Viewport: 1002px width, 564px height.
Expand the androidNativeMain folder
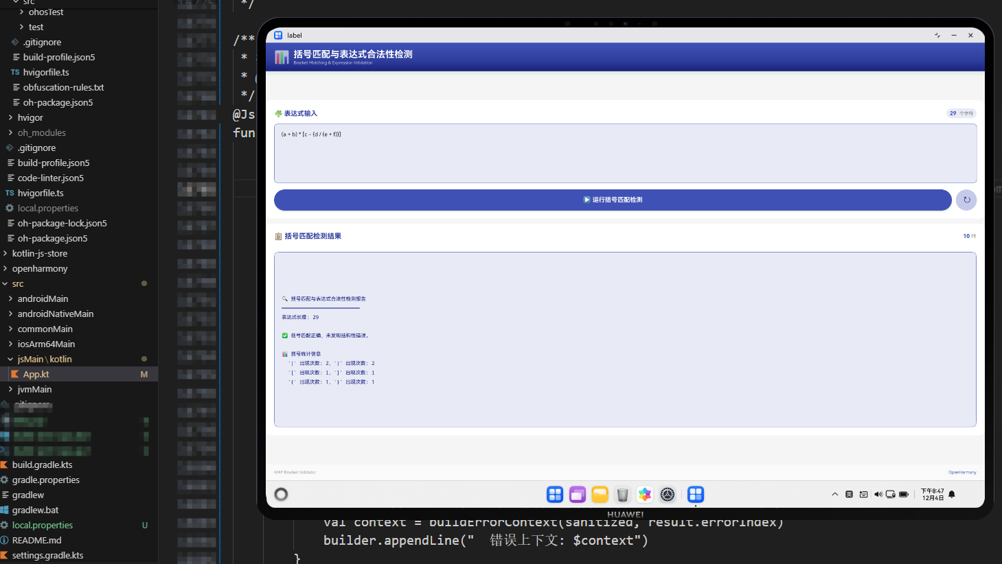pyautogui.click(x=55, y=314)
